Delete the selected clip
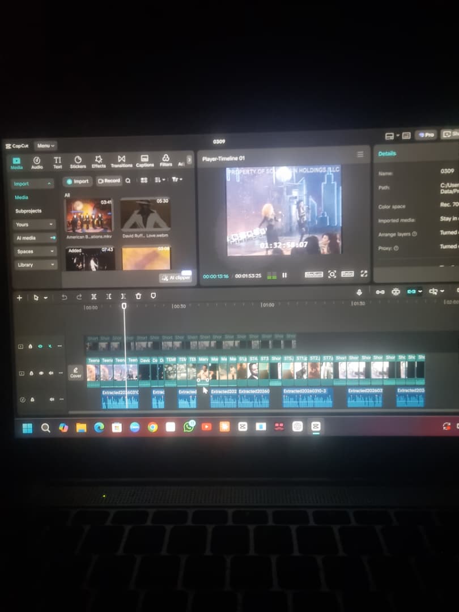459x612 pixels. (138, 296)
